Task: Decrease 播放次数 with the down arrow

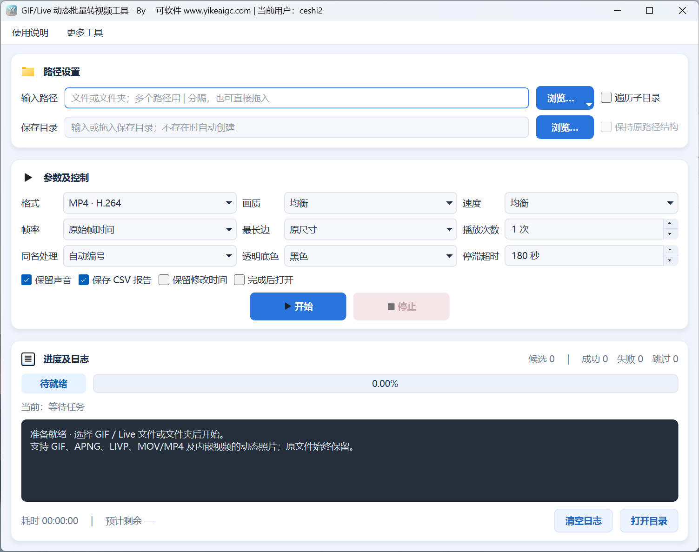Action: (x=670, y=234)
